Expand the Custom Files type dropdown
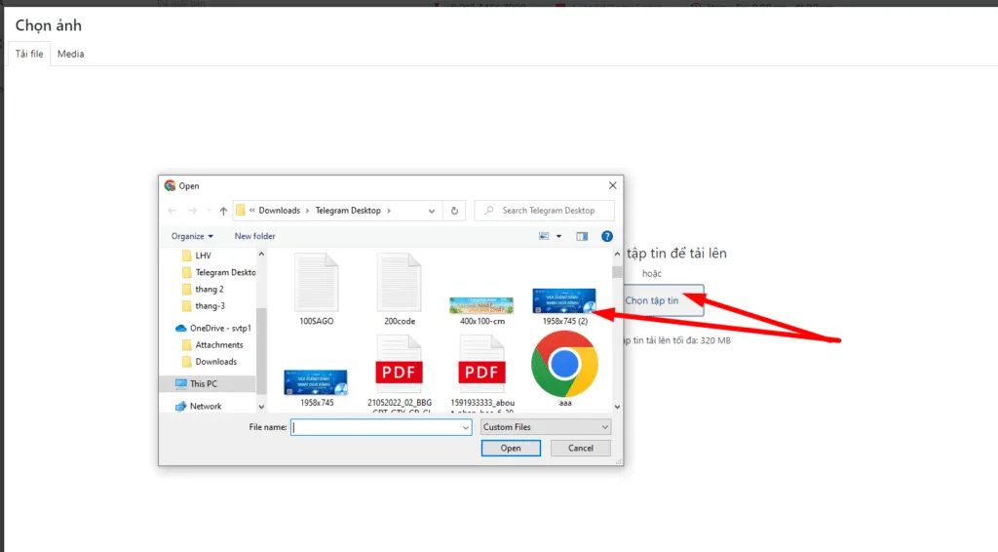This screenshot has width=998, height=552. [546, 427]
